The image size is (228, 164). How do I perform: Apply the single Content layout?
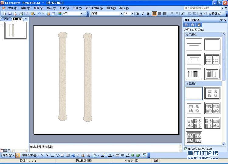tap(212, 93)
